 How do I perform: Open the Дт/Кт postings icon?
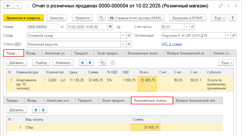click(101, 18)
